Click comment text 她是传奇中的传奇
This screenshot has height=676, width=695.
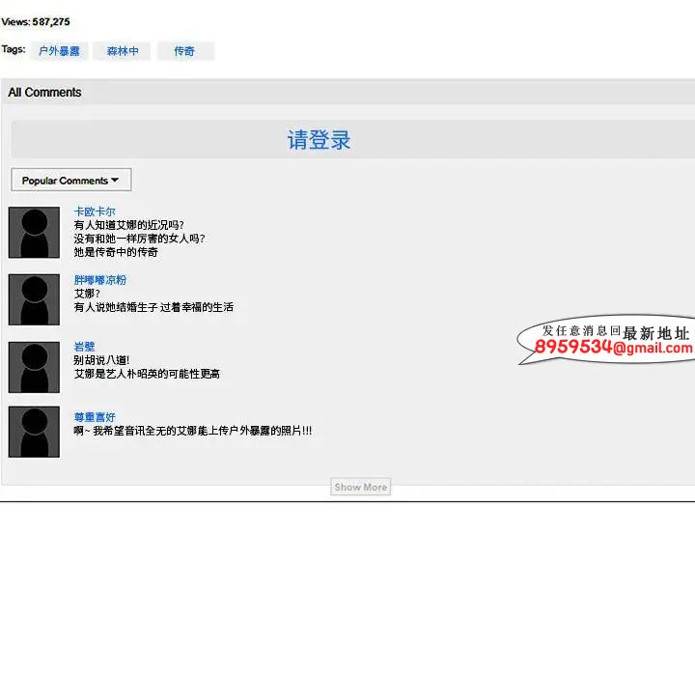pos(116,252)
